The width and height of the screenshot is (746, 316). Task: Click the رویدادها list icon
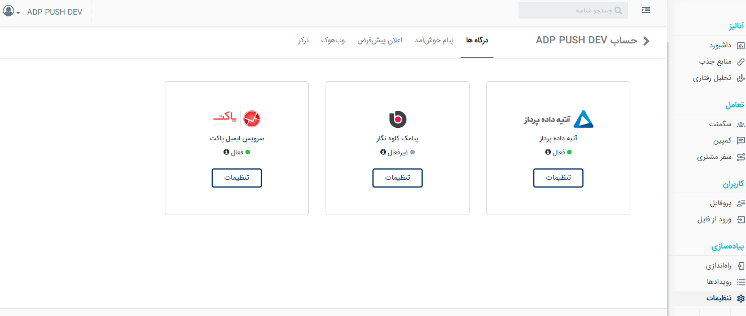coord(740,282)
